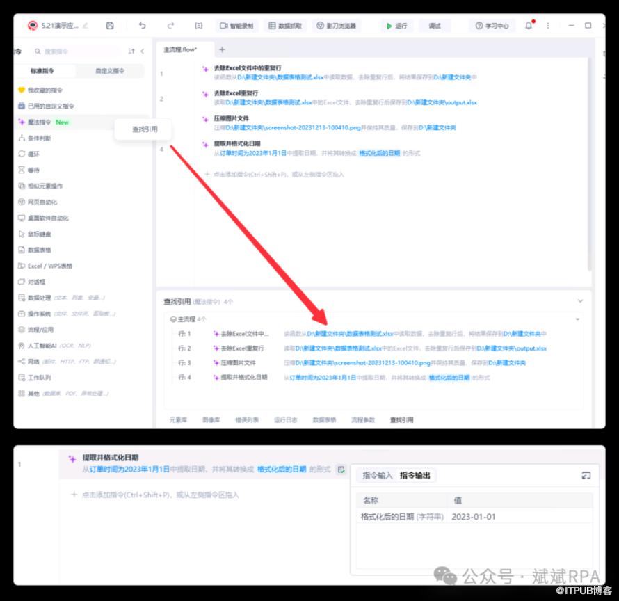Click the 调试 debug button

point(435,26)
